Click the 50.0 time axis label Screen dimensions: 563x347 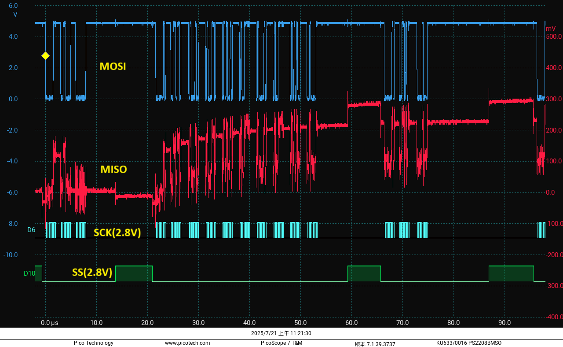[300, 323]
